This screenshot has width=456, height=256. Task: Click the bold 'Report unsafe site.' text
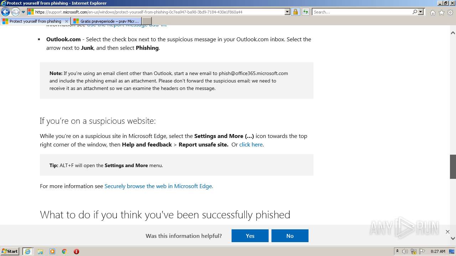203,144
